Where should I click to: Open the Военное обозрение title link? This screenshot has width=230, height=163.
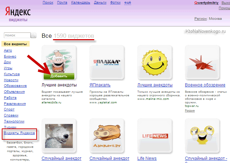point(205,85)
